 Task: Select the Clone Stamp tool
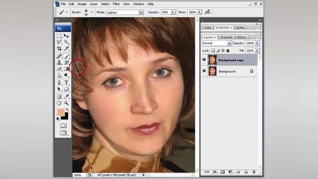59,62
